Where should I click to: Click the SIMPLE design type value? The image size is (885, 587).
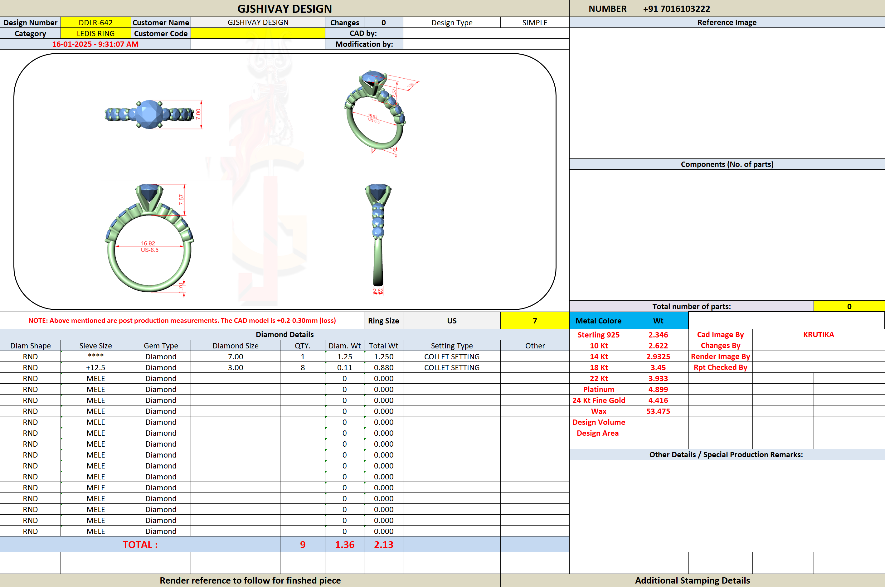535,22
